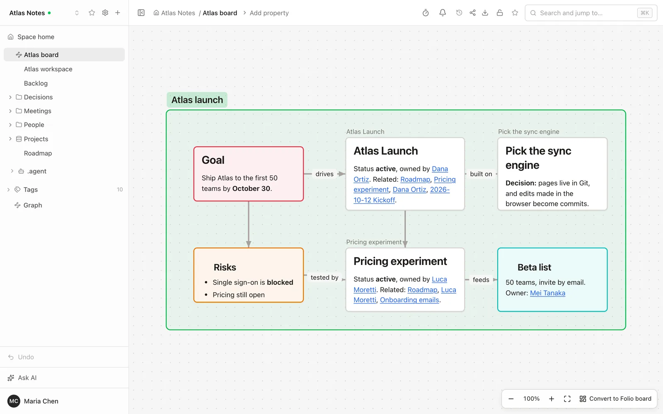663x414 pixels.
Task: Expand the People folder
Action: pos(10,125)
